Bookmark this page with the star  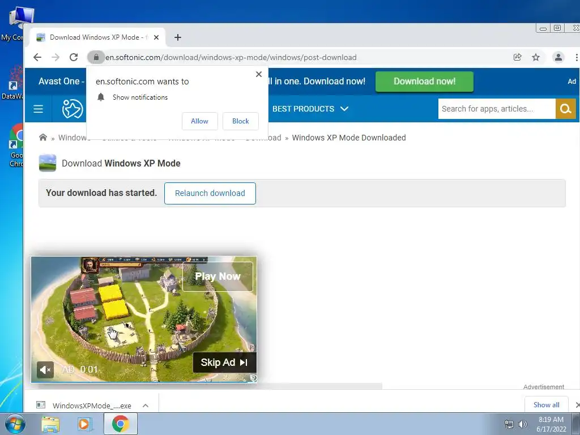point(536,57)
